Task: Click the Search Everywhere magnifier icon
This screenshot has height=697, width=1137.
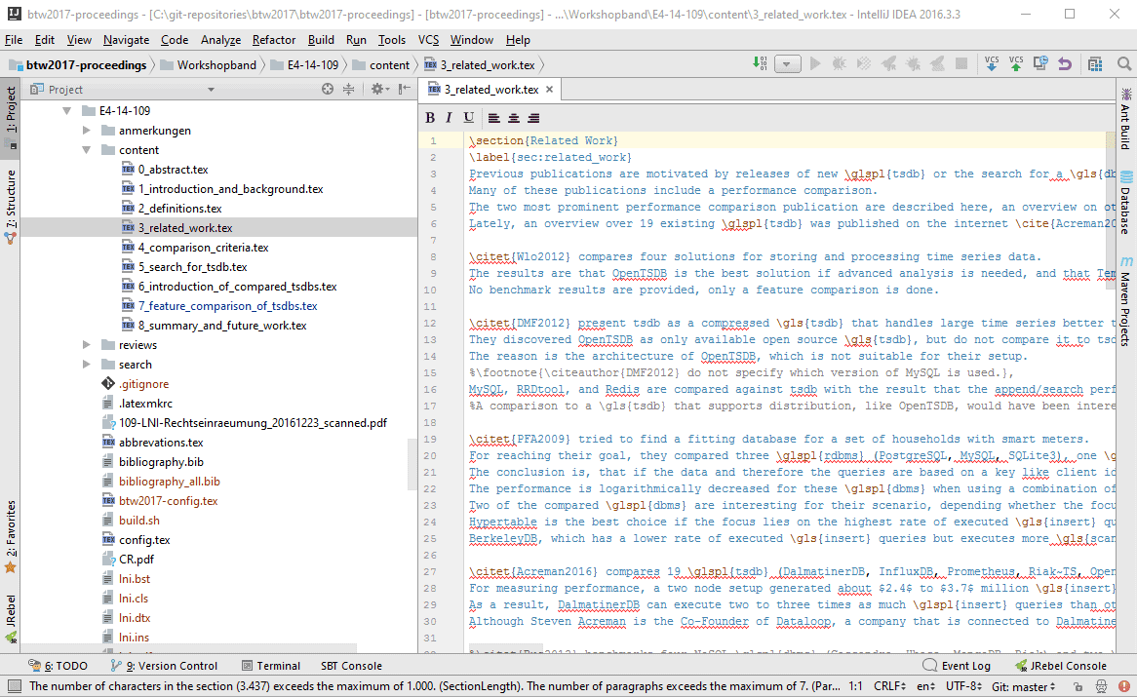Action: click(x=1124, y=63)
